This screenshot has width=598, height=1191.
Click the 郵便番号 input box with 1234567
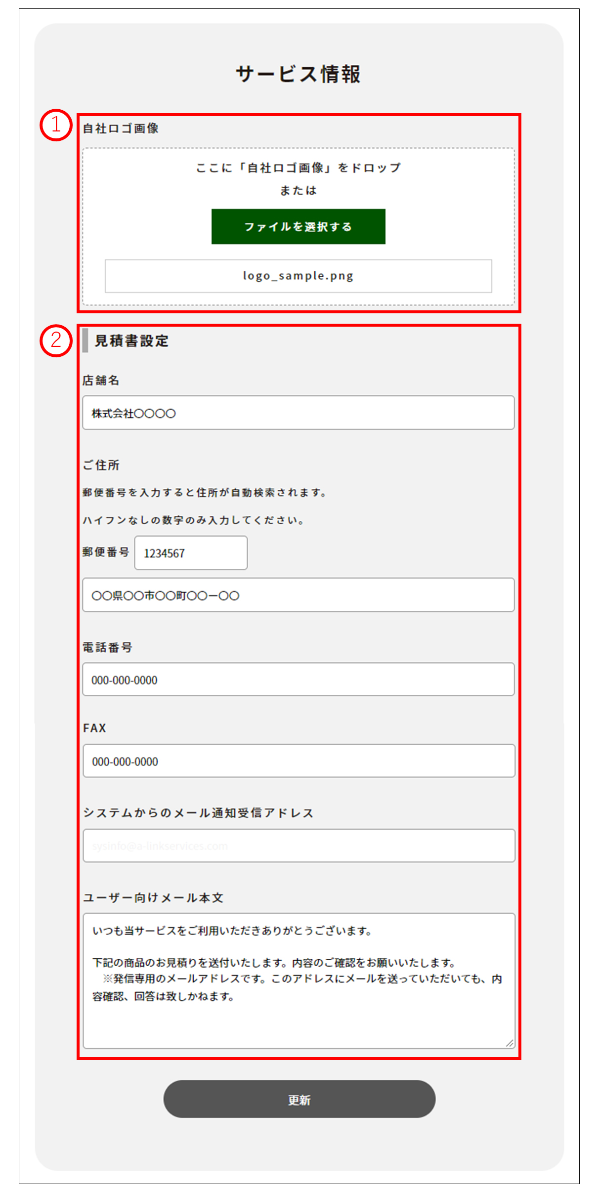[191, 553]
